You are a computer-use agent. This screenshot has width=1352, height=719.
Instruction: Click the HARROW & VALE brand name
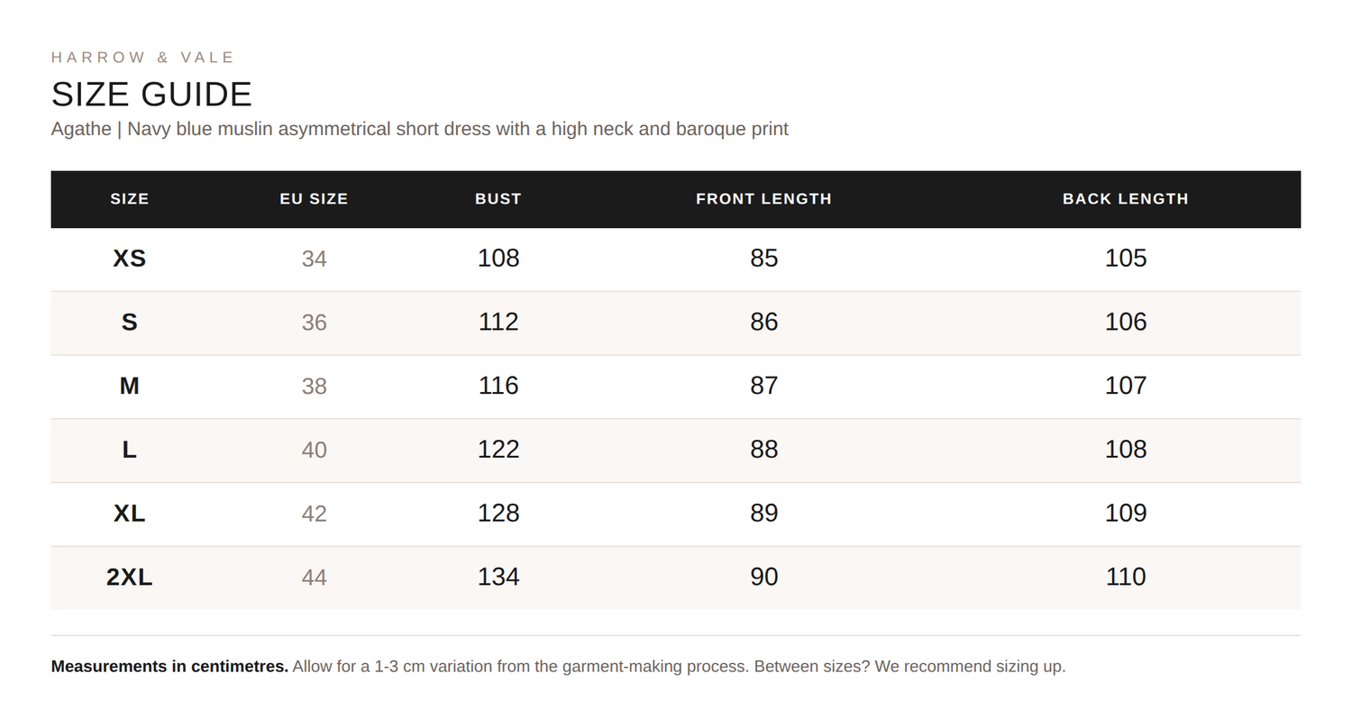tap(142, 58)
